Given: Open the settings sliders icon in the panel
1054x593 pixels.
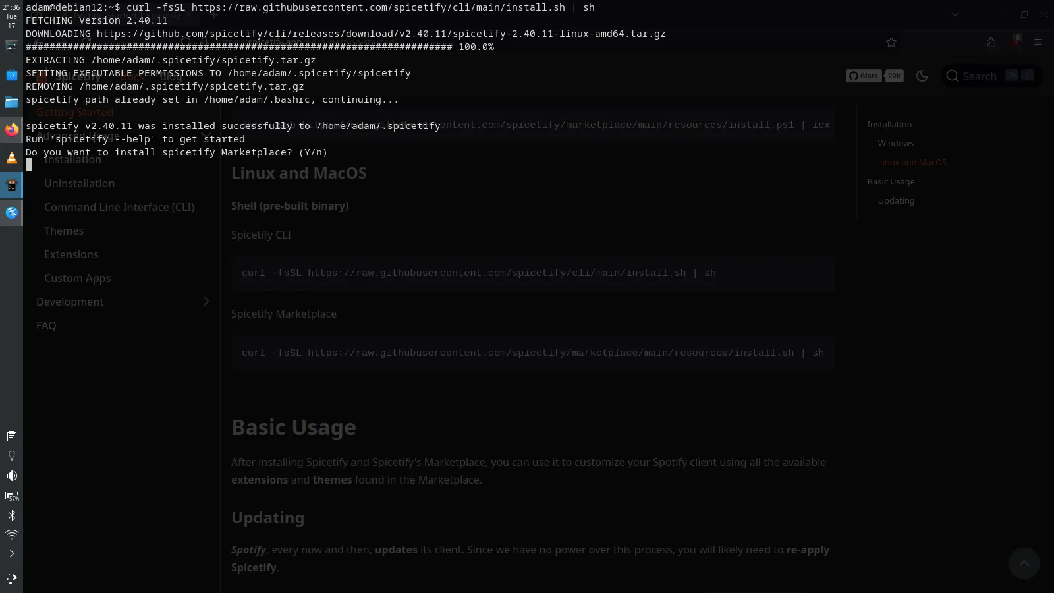Looking at the screenshot, I should (x=11, y=45).
